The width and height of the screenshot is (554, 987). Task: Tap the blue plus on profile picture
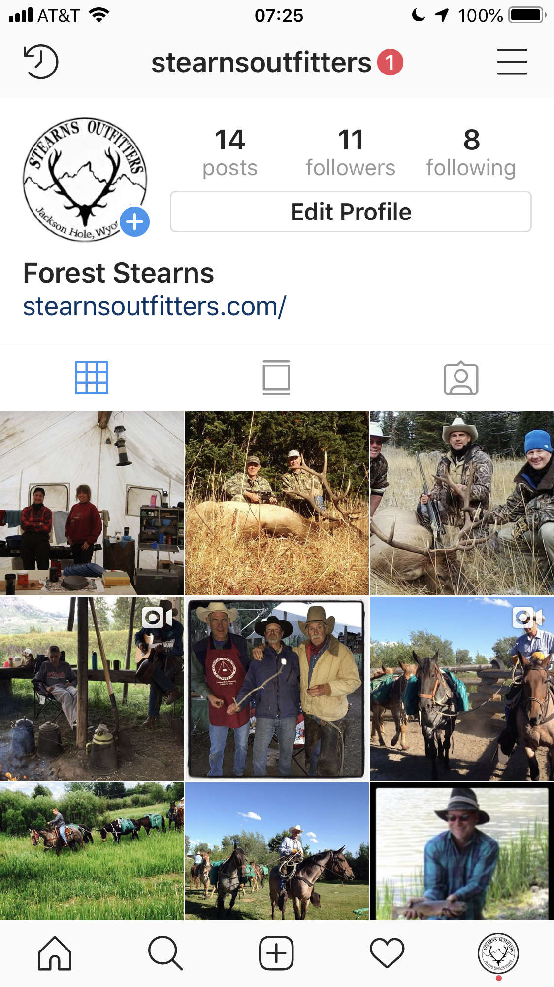click(135, 222)
